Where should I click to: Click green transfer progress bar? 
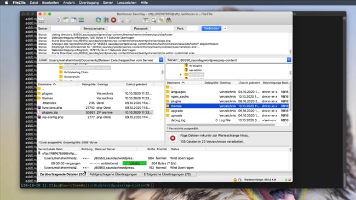click(x=134, y=163)
